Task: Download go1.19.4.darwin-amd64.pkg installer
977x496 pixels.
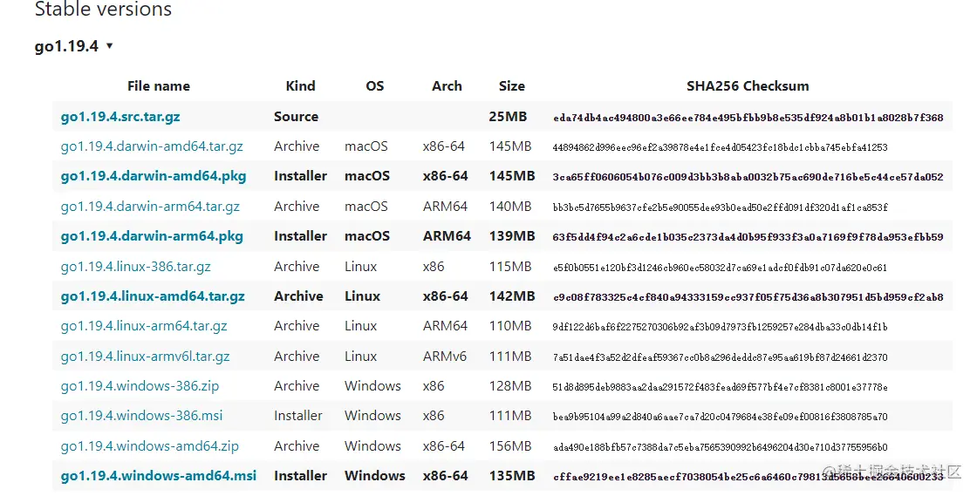Action: (x=154, y=176)
